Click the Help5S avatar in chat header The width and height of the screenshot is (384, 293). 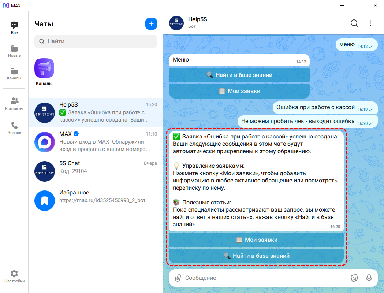(x=176, y=23)
